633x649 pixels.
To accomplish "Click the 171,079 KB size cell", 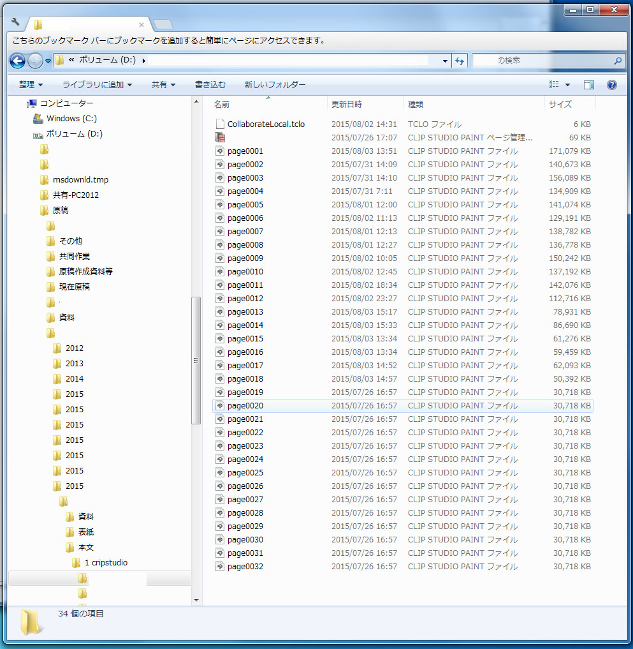I will pyautogui.click(x=569, y=151).
